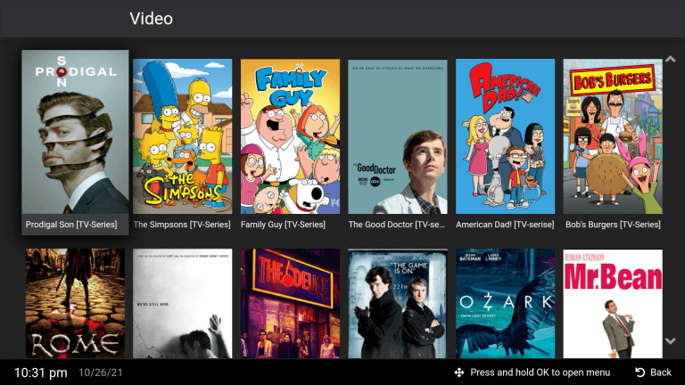Open the Family Guy poster

coord(290,135)
